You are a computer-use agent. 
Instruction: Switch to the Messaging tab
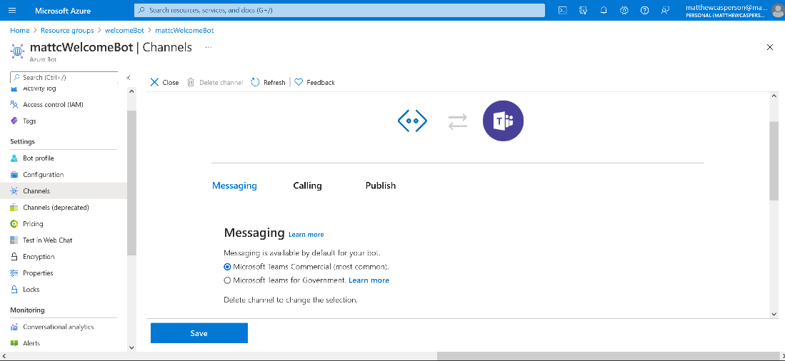[x=234, y=185]
